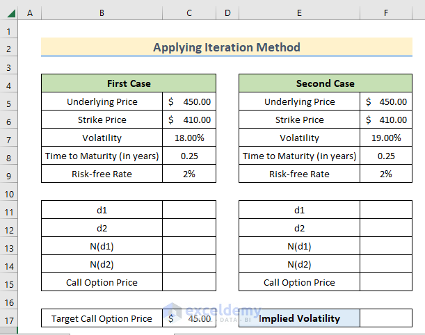This screenshot has width=425, height=335.
Task: Select column B header
Action: pos(102,13)
